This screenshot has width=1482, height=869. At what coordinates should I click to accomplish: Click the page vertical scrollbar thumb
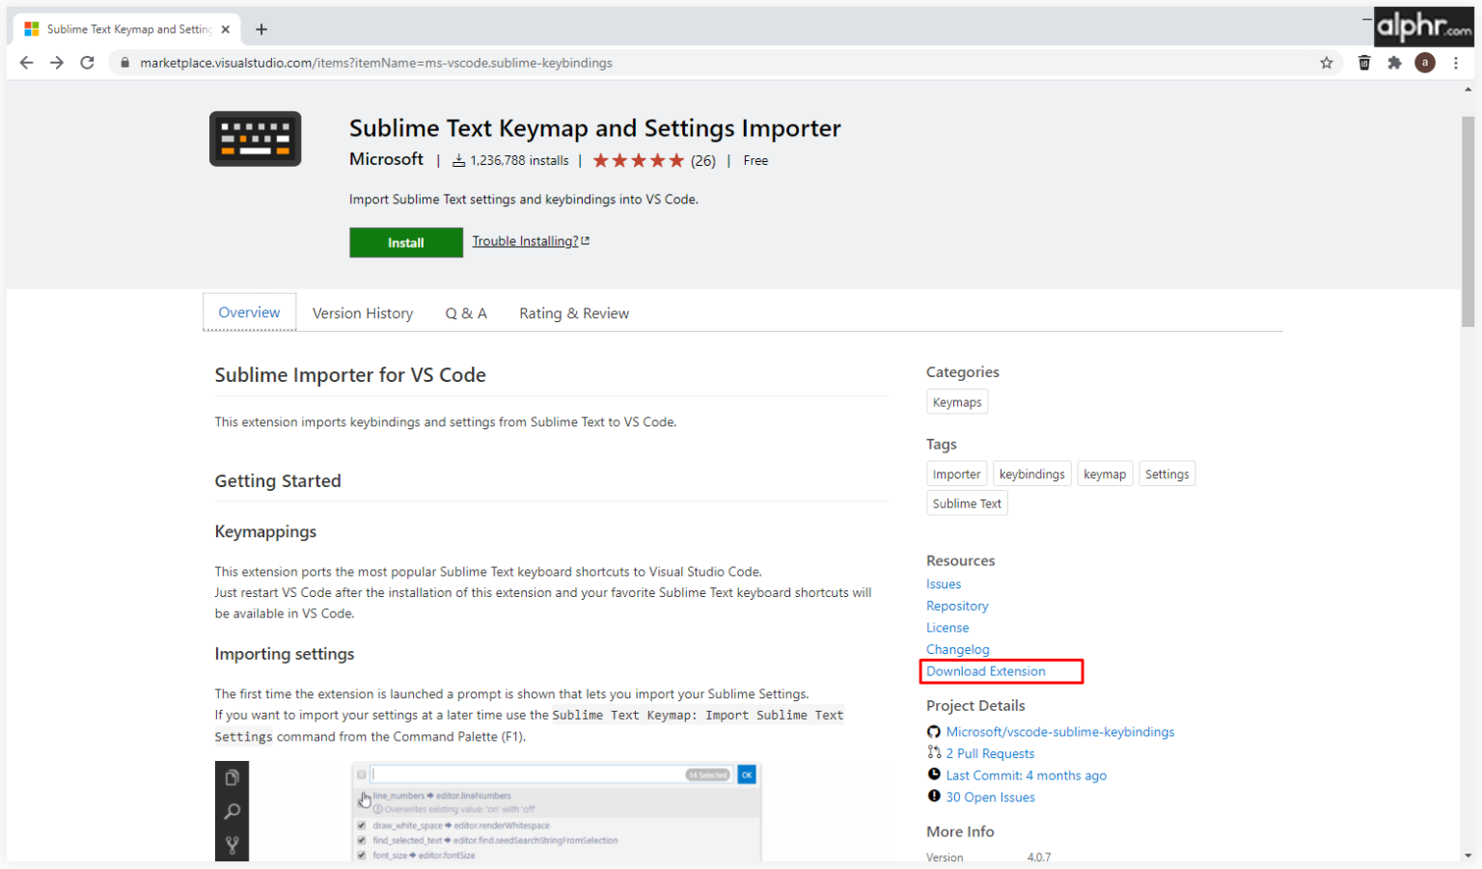point(1468,222)
